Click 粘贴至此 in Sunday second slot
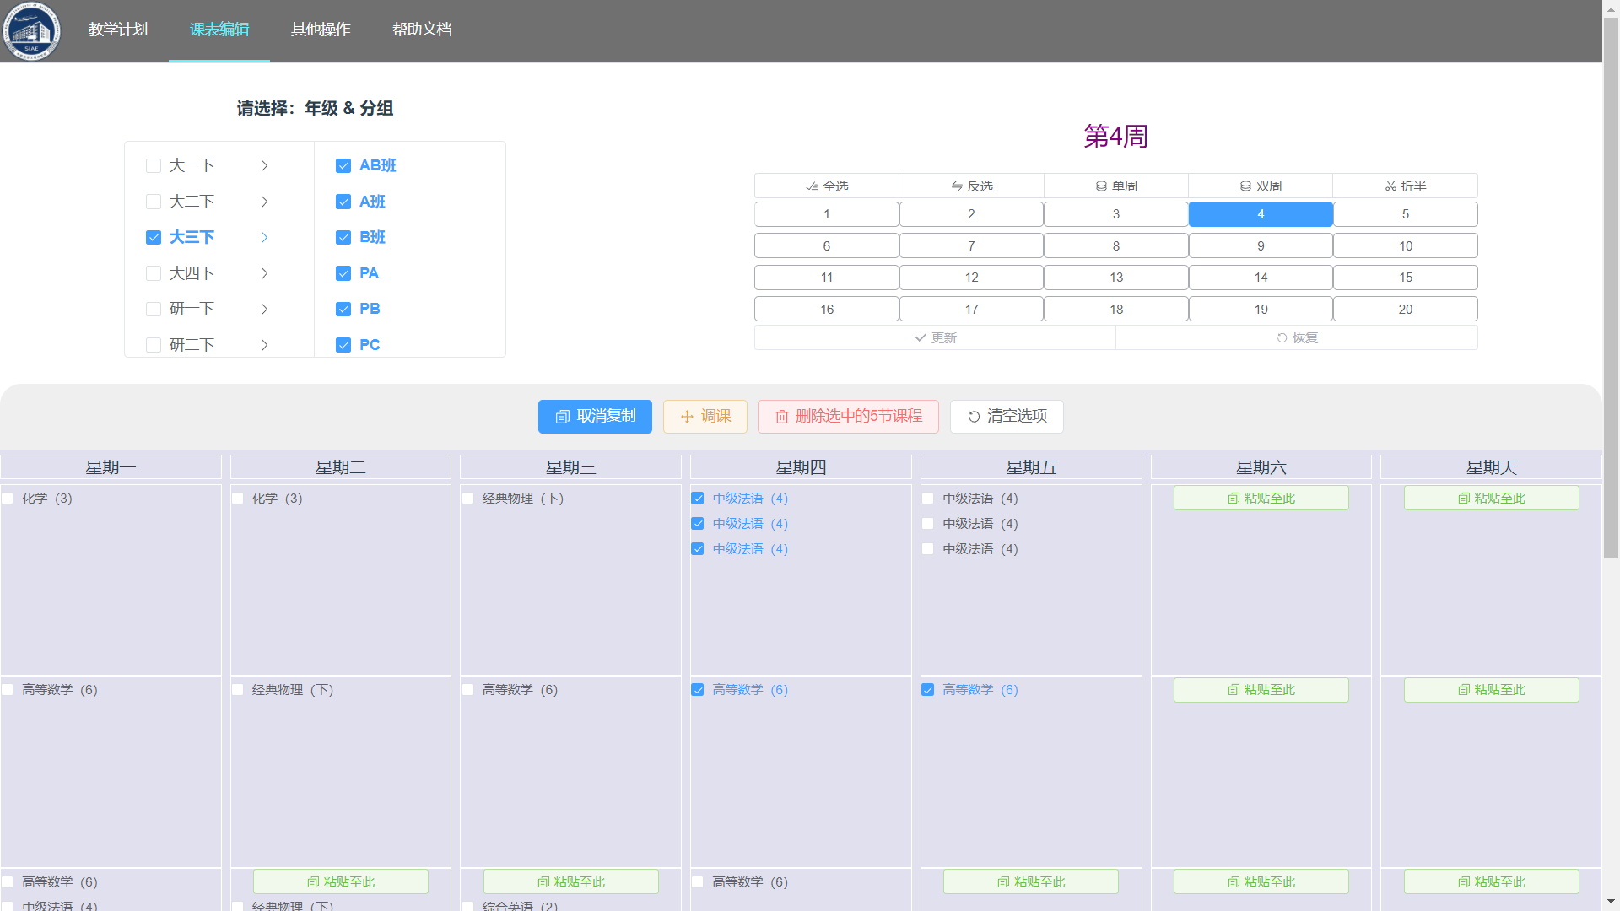 (1491, 690)
